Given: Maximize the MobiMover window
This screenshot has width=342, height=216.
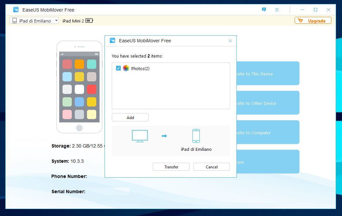Looking at the screenshot, I should (x=316, y=10).
